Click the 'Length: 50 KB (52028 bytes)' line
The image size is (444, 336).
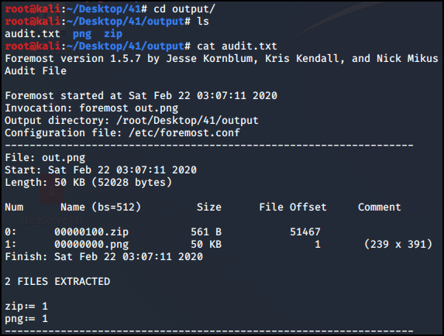88,183
